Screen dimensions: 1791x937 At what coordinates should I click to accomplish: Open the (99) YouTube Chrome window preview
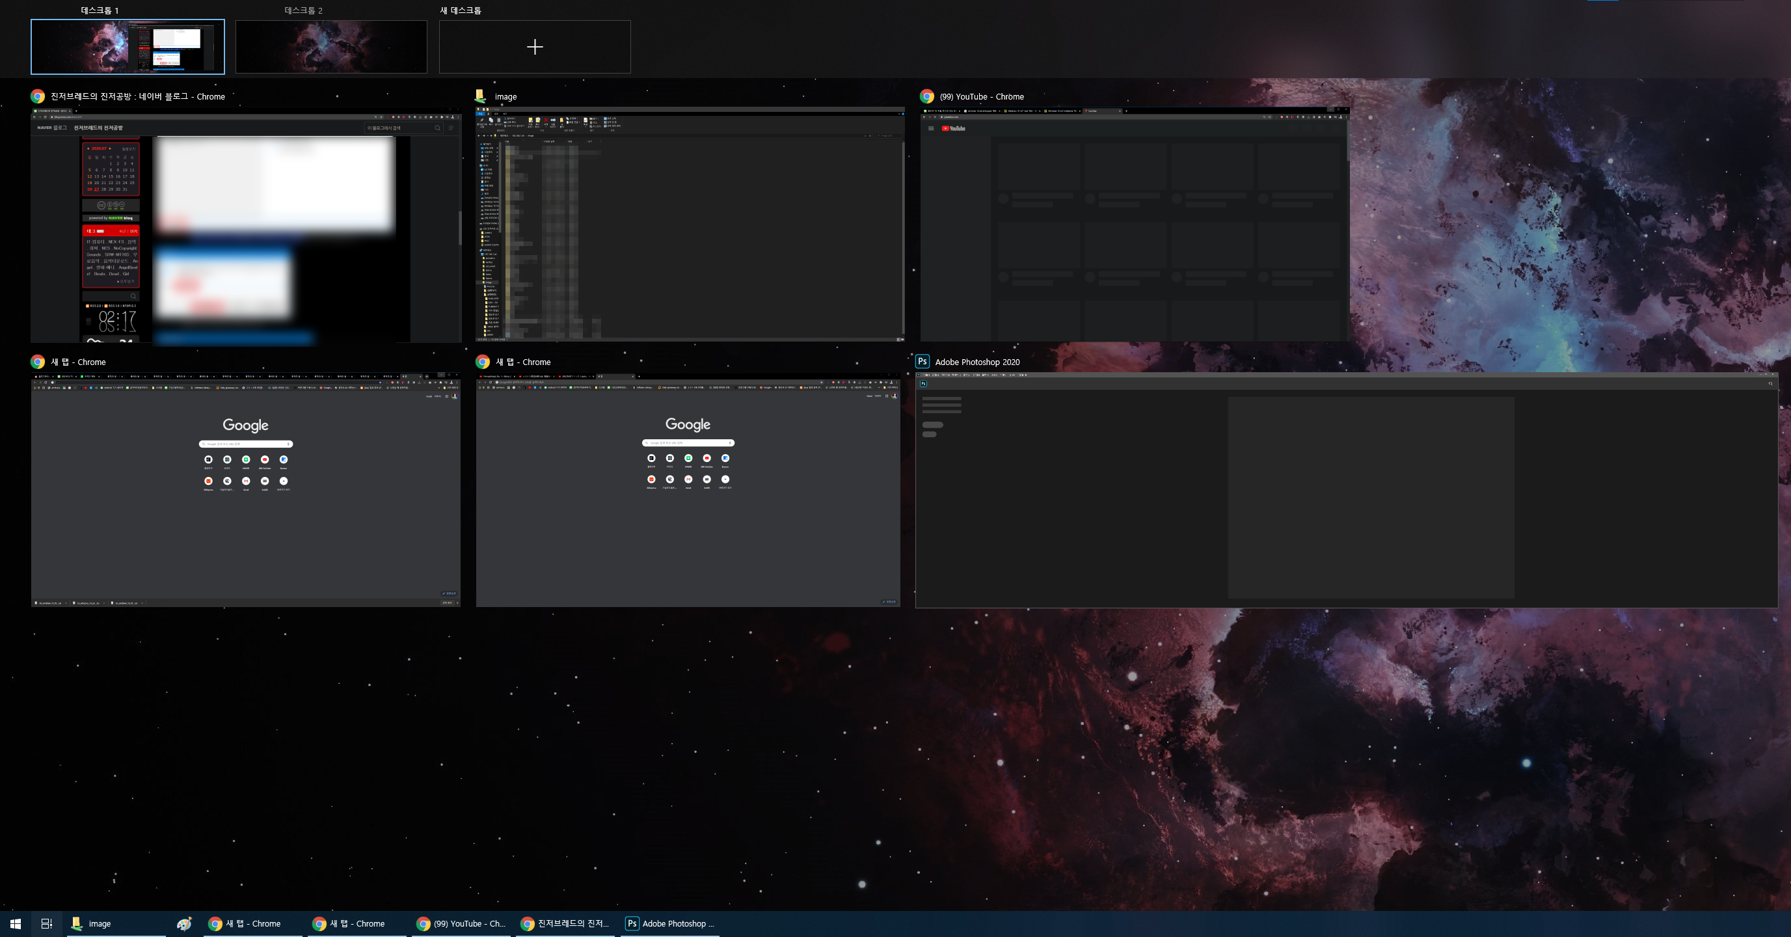tap(1134, 224)
